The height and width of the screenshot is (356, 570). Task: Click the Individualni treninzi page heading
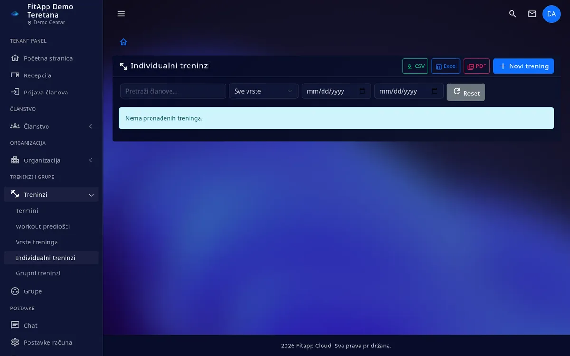click(x=170, y=66)
